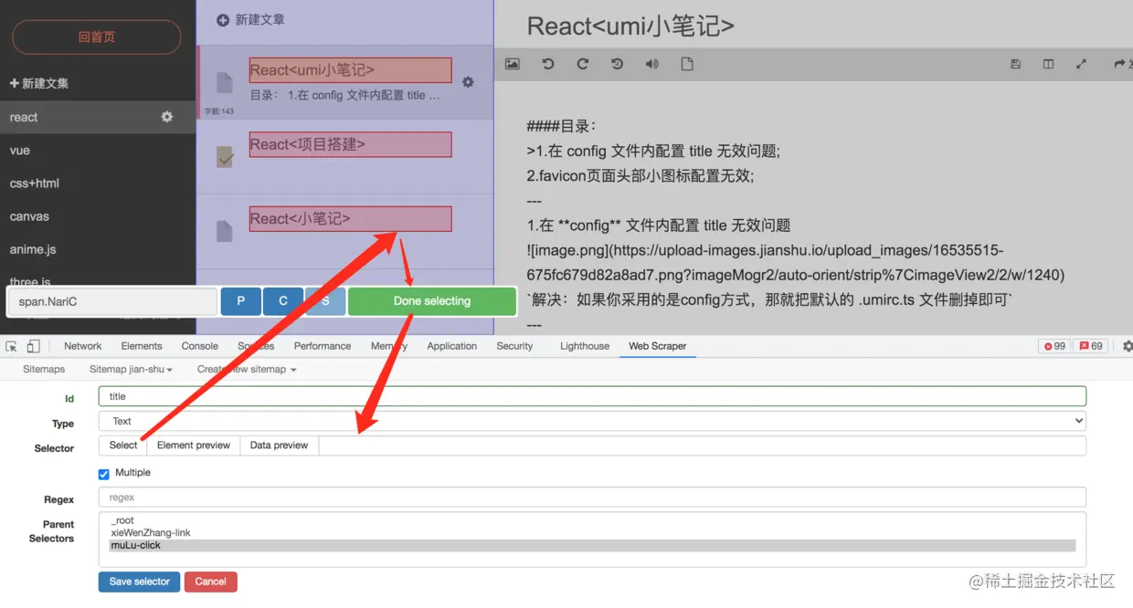
Task: Switch to the Elements DevTools tab
Action: pyautogui.click(x=142, y=346)
